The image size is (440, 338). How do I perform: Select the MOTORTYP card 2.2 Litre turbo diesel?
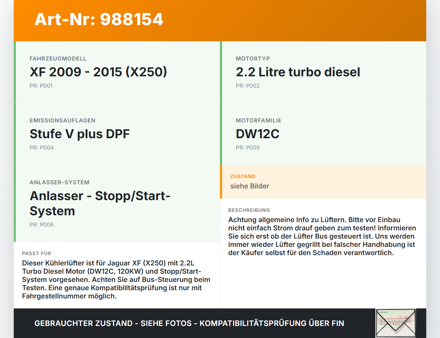click(323, 72)
